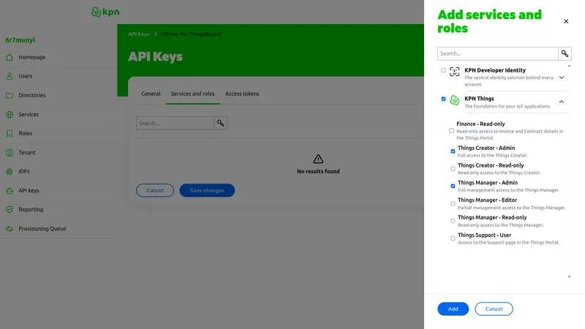Click the IDPs icon in sidebar

coord(10,172)
